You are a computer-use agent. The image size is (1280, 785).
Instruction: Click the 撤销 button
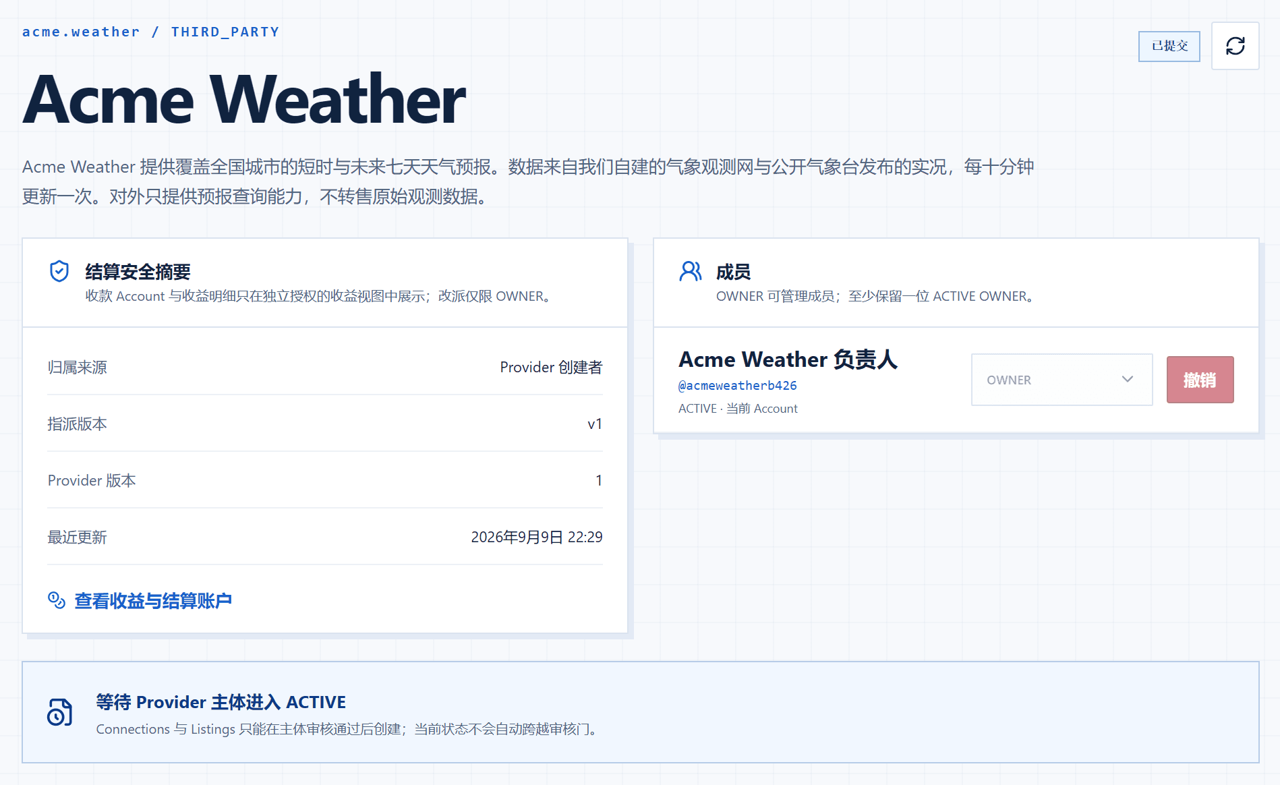pyautogui.click(x=1200, y=380)
